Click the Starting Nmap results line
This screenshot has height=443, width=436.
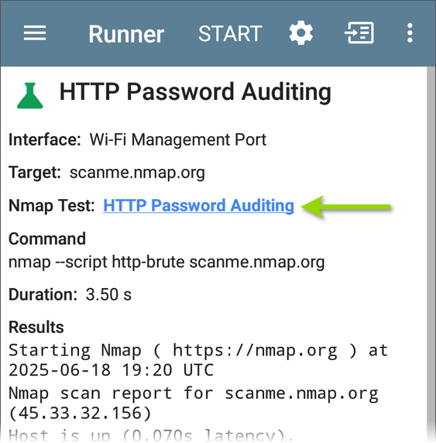click(x=197, y=360)
